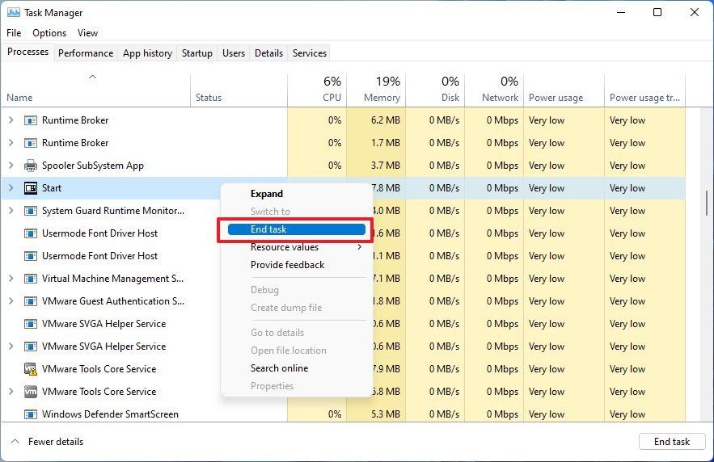Open the Options menu
Image resolution: width=714 pixels, height=462 pixels.
49,33
